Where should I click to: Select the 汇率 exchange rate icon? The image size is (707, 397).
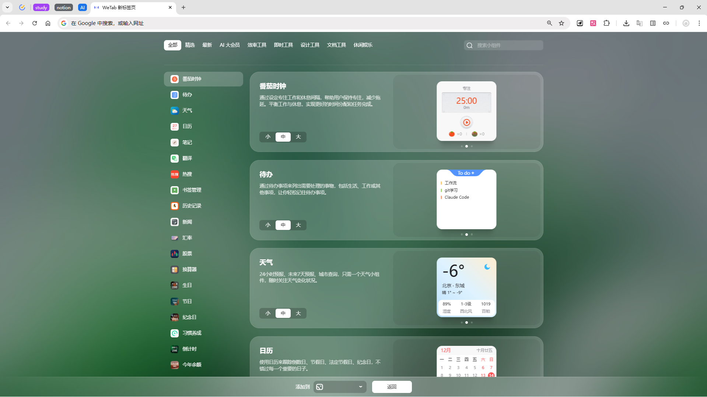point(175,238)
